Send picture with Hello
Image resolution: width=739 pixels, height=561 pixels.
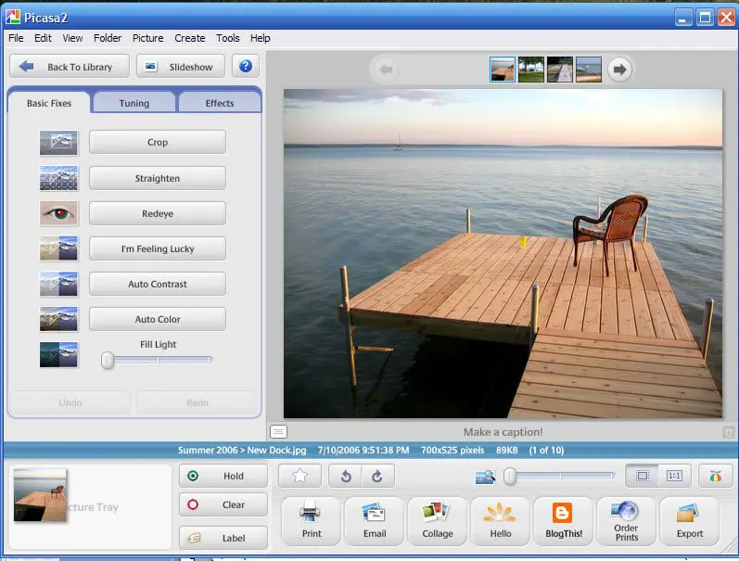tap(501, 520)
